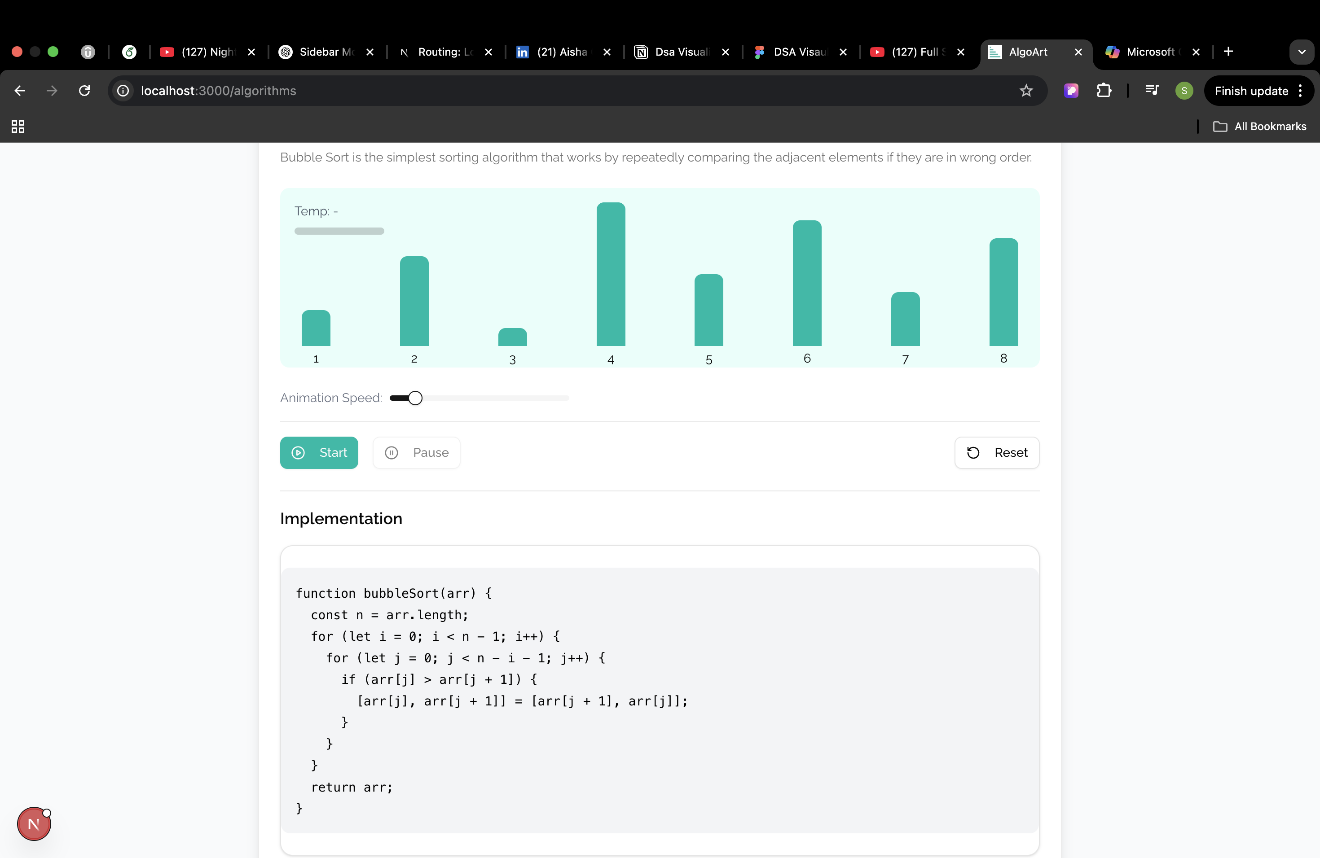The height and width of the screenshot is (858, 1320).
Task: Click the Temp progress bar
Action: [x=339, y=231]
